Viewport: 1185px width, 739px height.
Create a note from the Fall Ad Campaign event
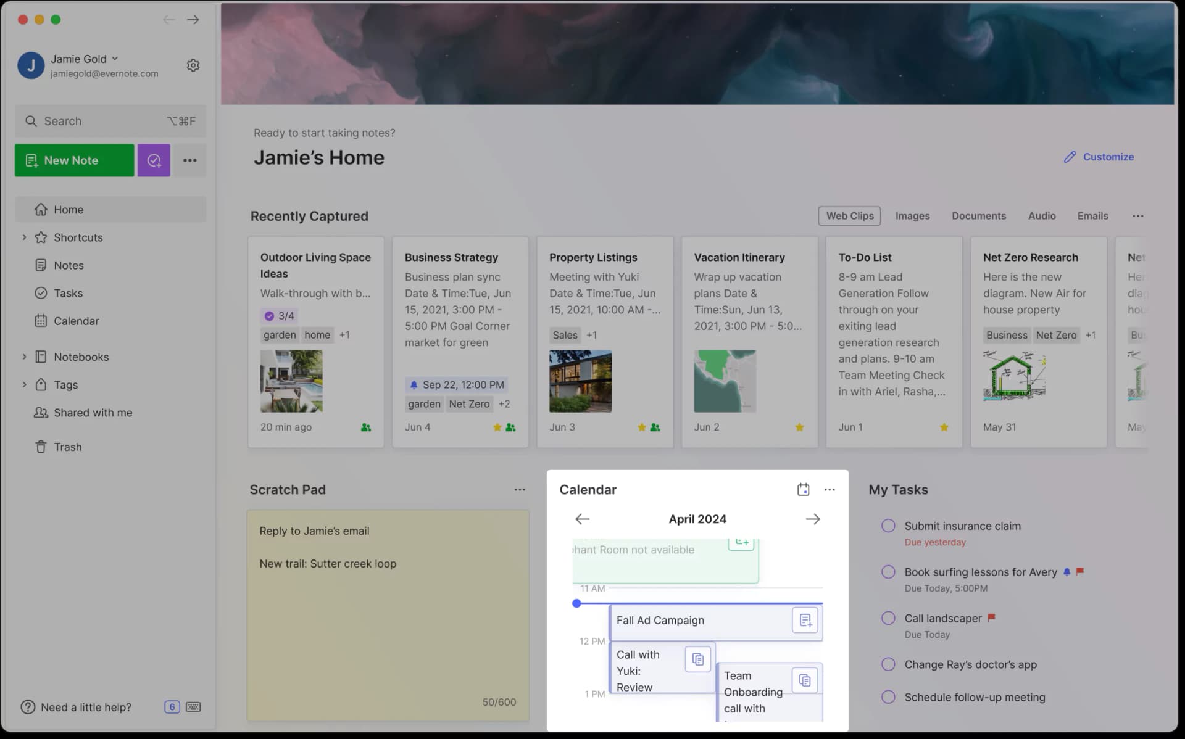tap(804, 621)
